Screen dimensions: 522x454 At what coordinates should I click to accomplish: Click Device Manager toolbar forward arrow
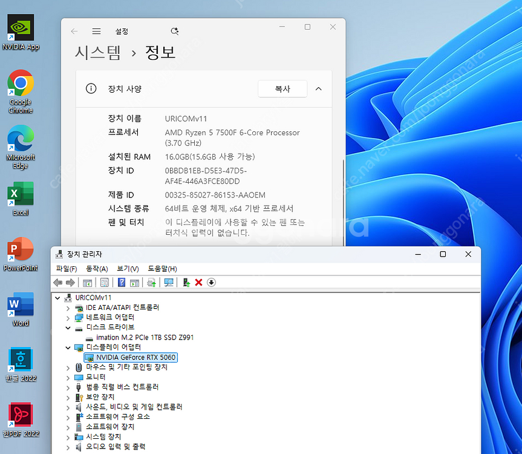point(70,283)
